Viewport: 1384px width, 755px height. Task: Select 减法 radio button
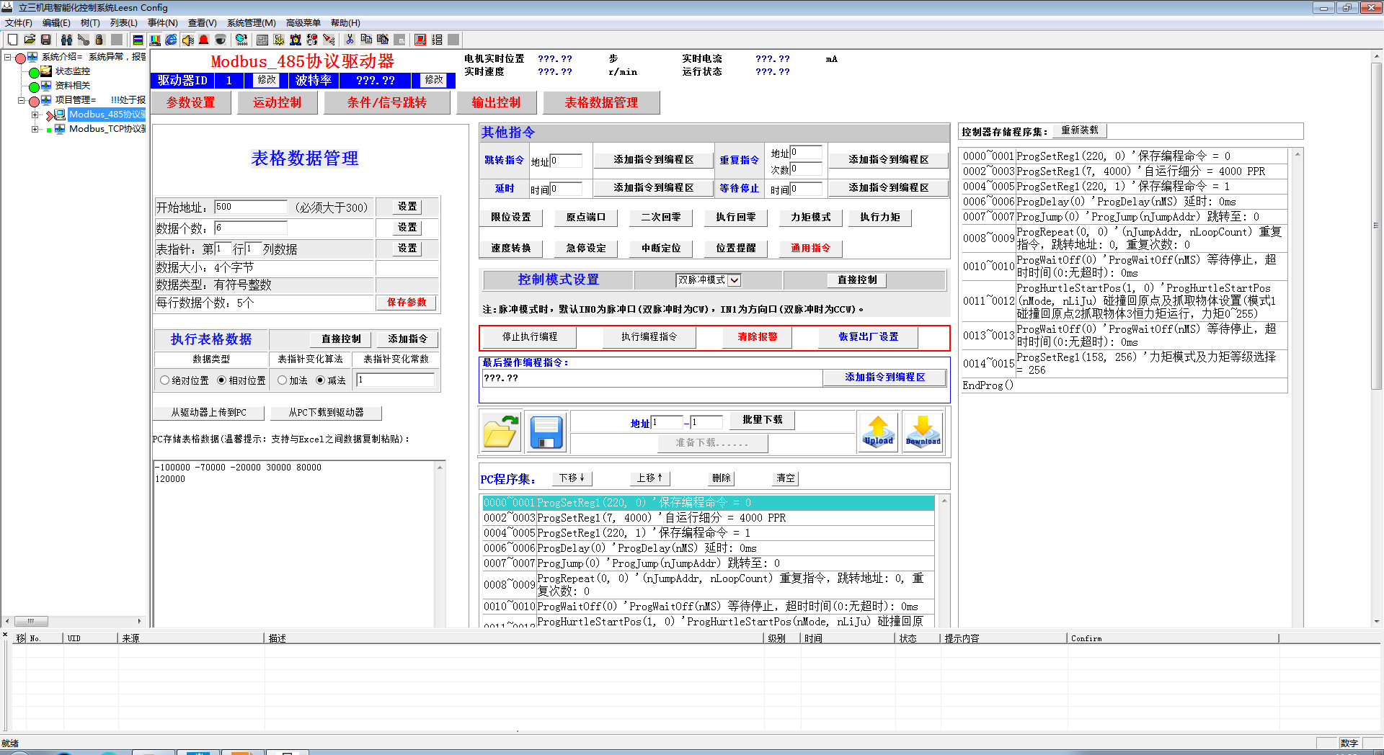tap(321, 380)
